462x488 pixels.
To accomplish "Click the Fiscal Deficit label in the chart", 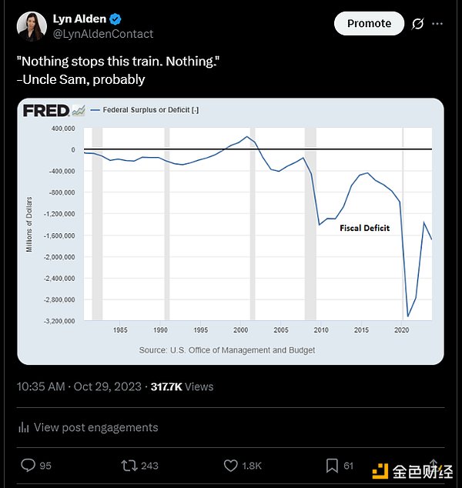I will 364,229.
